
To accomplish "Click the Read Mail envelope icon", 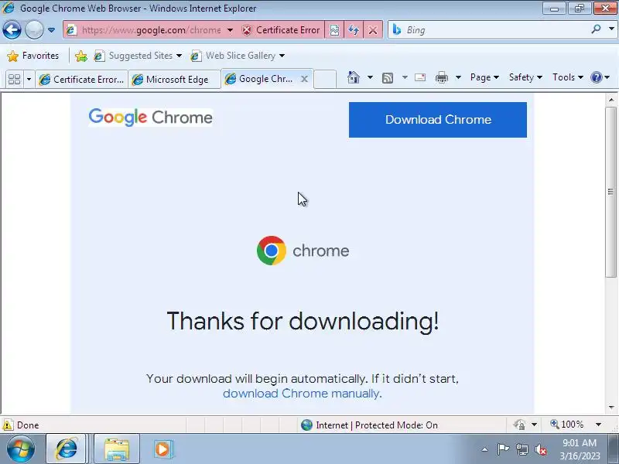I will point(420,77).
